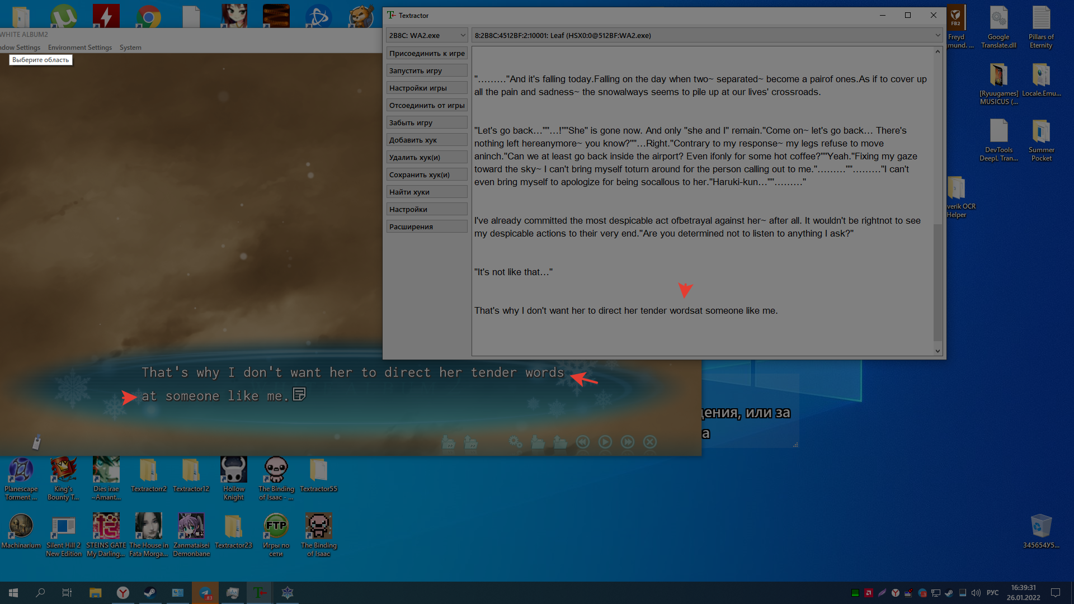Open 'Dies irae ~Amant...' desktop shortcut
This screenshot has width=1074, height=604.
pos(106,479)
